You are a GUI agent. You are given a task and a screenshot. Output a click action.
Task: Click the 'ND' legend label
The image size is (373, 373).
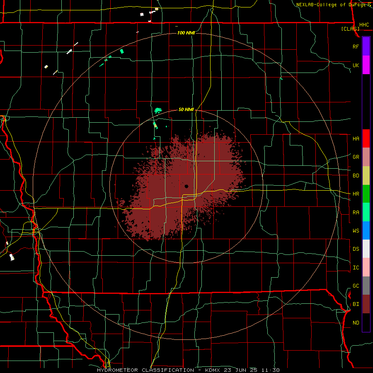[356, 323]
